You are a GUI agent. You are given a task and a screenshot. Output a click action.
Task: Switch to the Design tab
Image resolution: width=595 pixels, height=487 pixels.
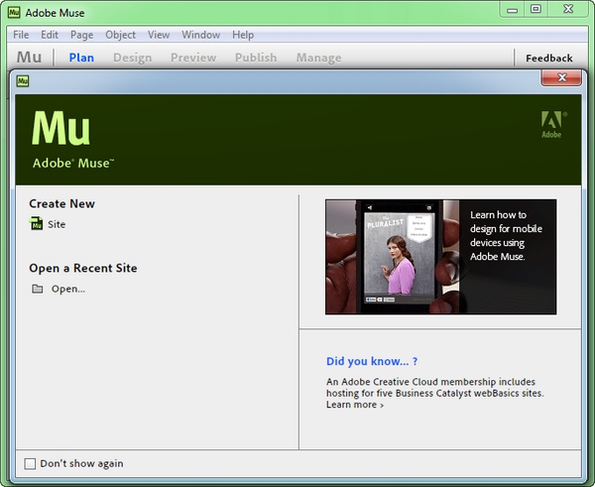tap(132, 58)
